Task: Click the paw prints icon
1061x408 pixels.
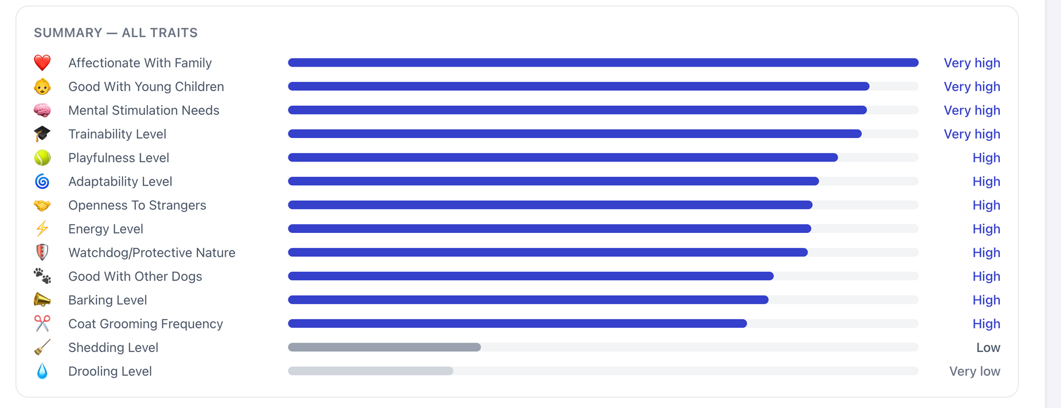Action: click(x=42, y=277)
